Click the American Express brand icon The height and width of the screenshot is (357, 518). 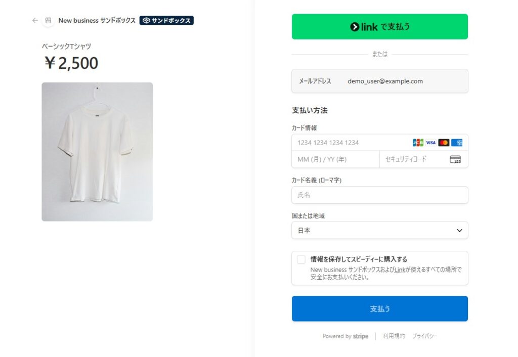point(457,143)
